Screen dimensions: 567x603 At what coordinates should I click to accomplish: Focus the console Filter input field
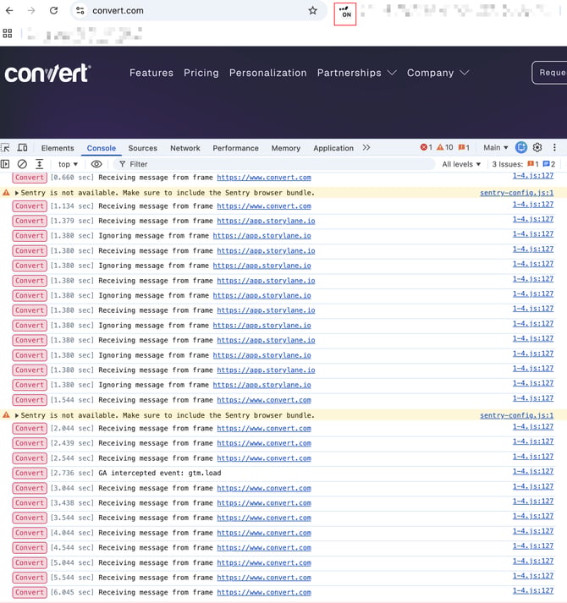click(x=274, y=164)
